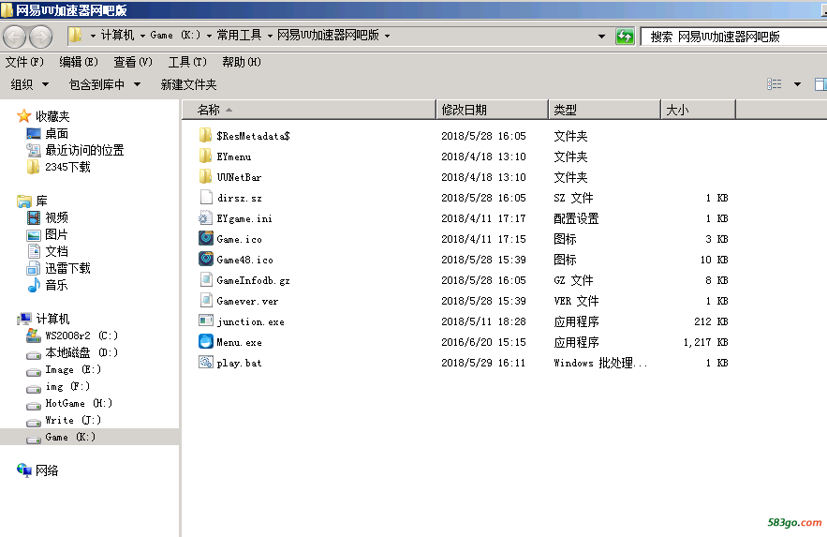Click the Forward navigation arrow button
The width and height of the screenshot is (827, 537).
[x=40, y=37]
